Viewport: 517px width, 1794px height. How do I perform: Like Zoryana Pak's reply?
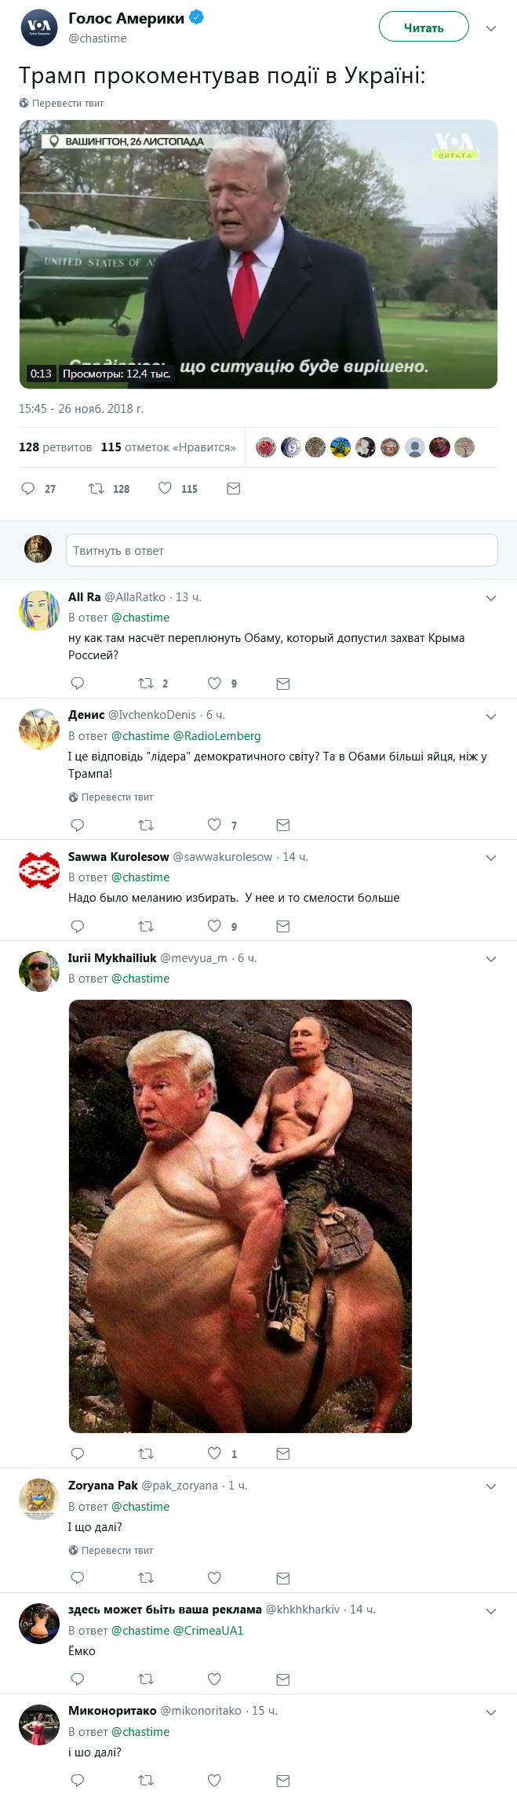point(214,1577)
